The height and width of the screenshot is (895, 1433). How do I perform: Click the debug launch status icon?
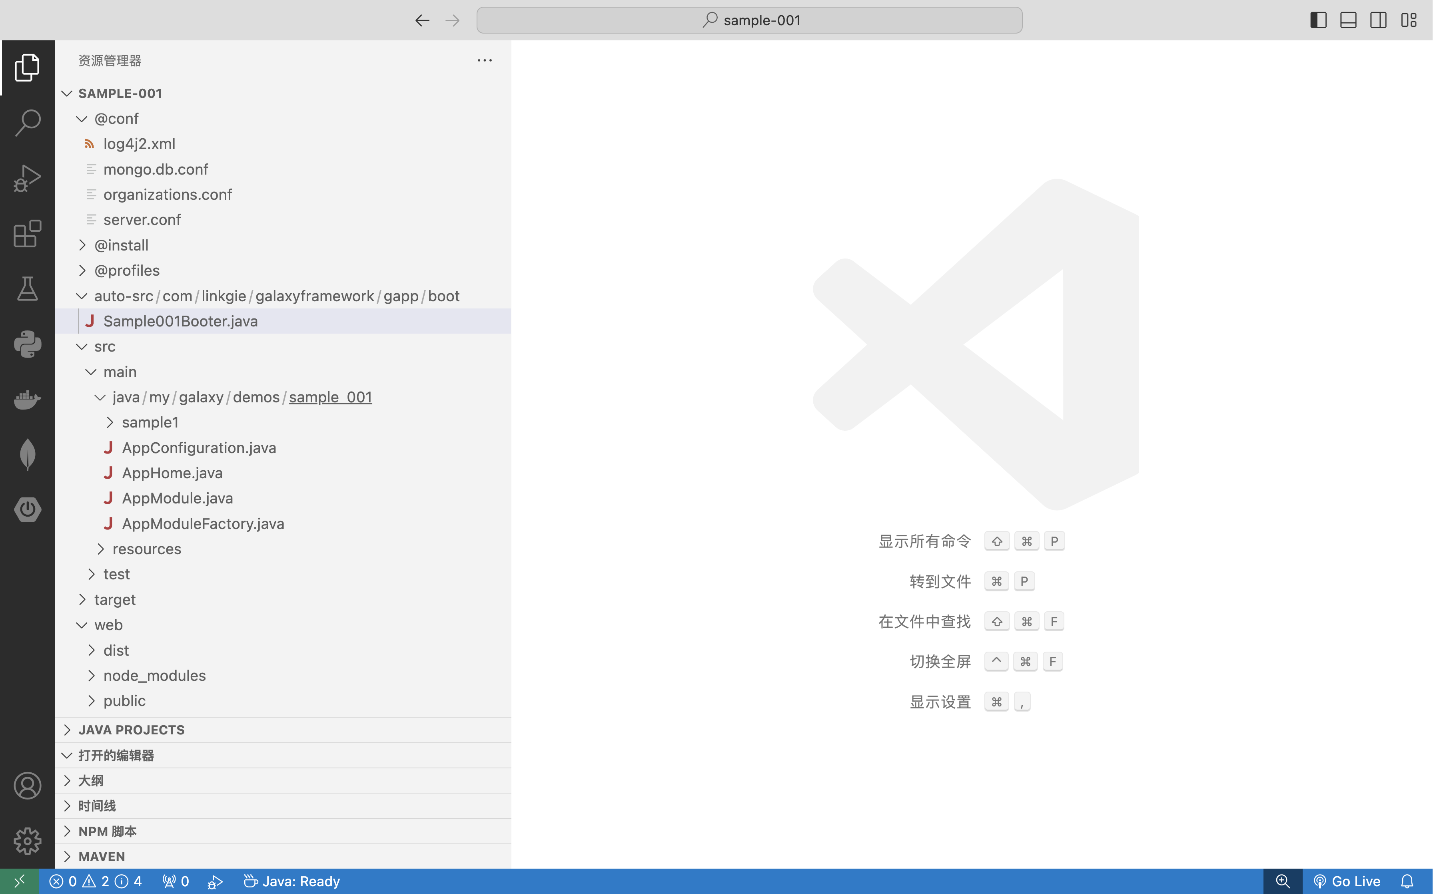[215, 881]
